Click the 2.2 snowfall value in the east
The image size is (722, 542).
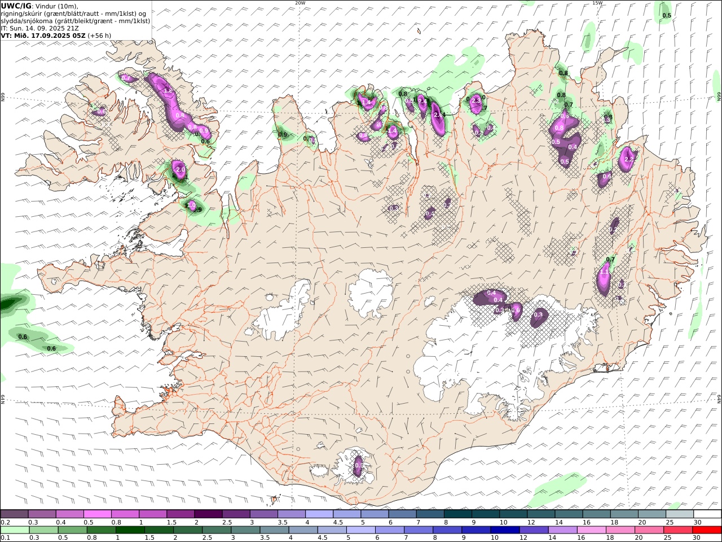click(x=629, y=160)
